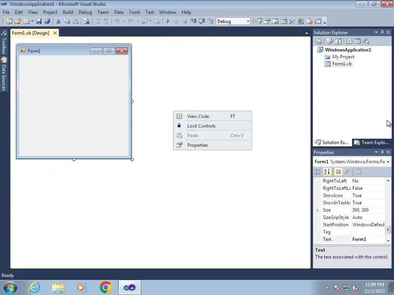The width and height of the screenshot is (394, 295).
Task: Choose View Code in the context menu
Action: [212, 116]
